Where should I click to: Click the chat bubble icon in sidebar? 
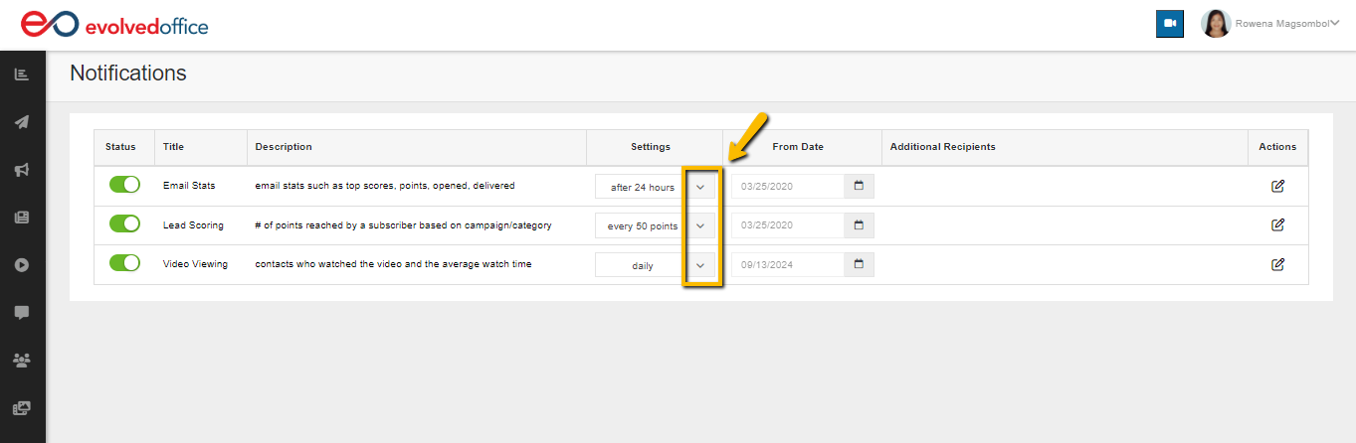pos(22,313)
